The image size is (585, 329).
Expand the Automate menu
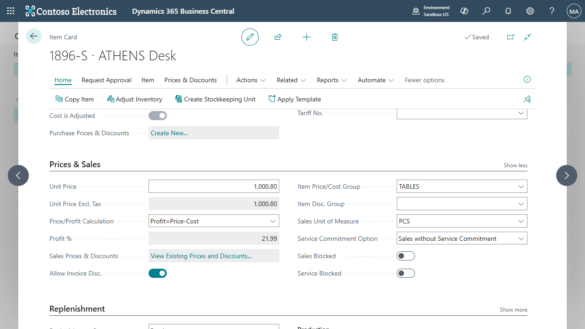376,80
